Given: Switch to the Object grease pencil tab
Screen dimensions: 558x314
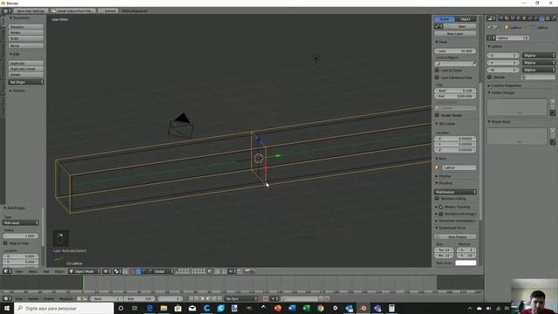Looking at the screenshot, I should click(x=466, y=19).
